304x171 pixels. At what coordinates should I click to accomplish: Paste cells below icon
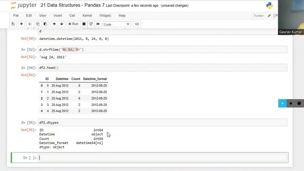pos(45,24)
